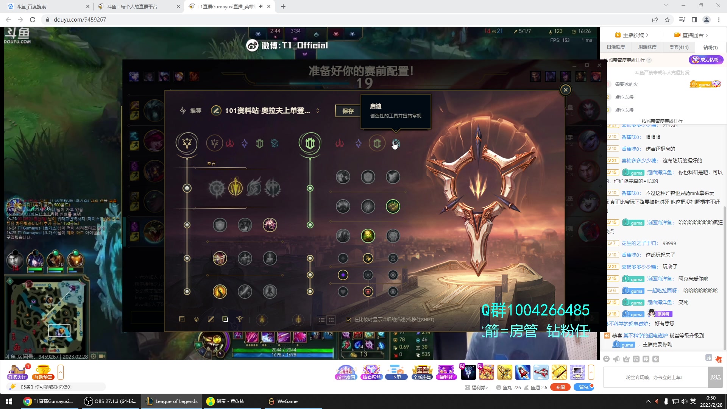Switch to the 斗鱼_百度搜索 browser tab
Viewport: 727px width, 409px height.
(49, 6)
